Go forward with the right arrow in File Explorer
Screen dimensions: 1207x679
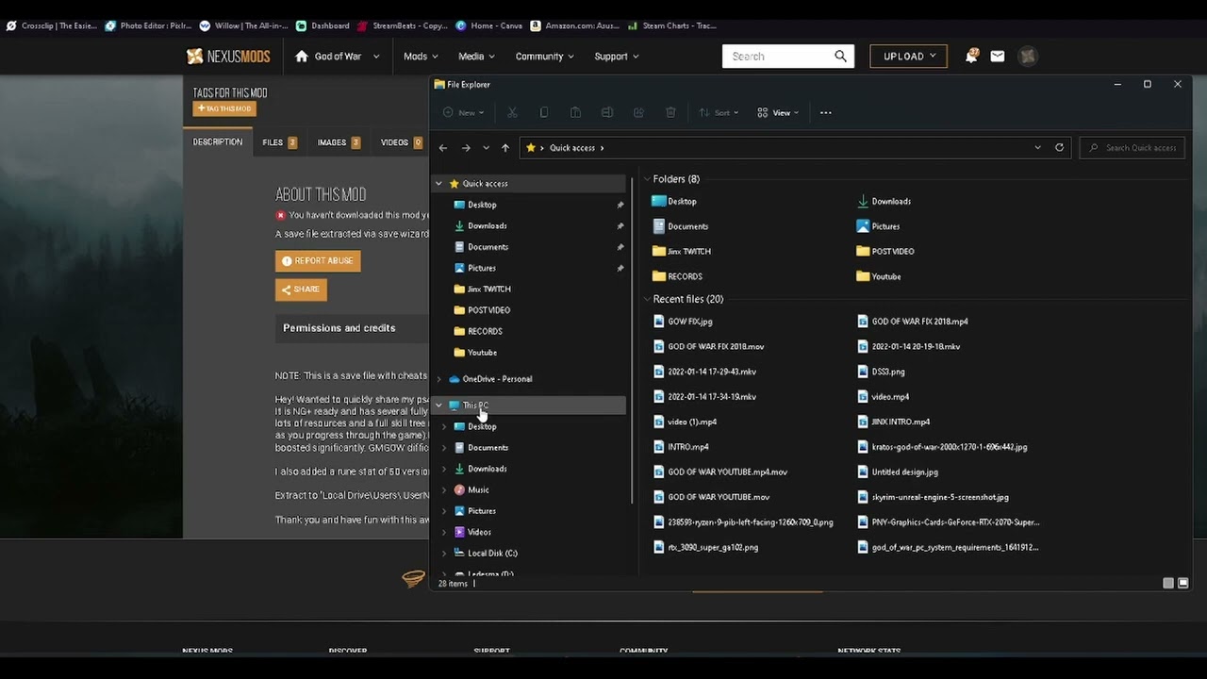click(466, 148)
